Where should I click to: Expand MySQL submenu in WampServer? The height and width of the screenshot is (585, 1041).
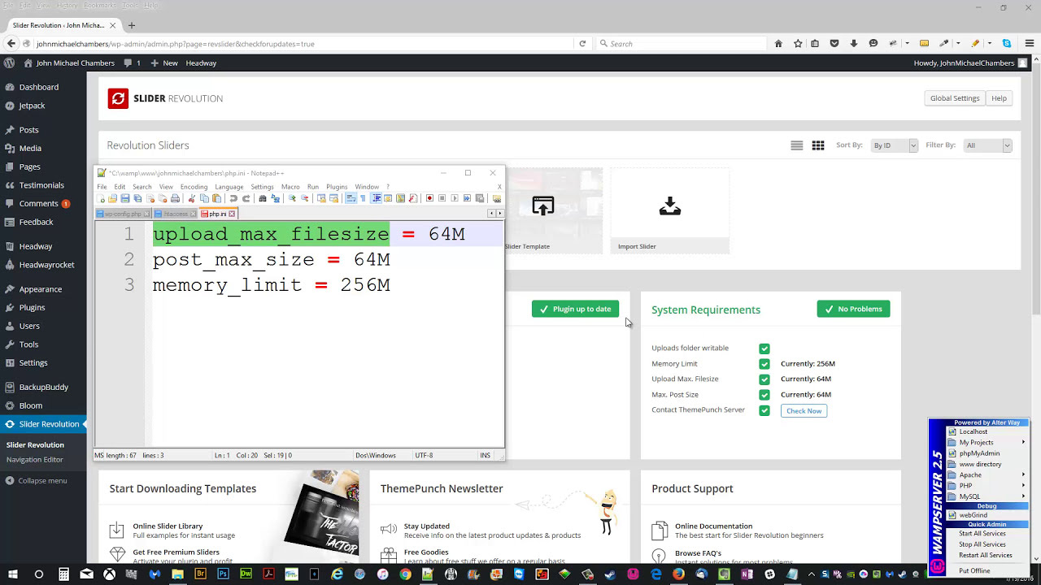(x=987, y=496)
